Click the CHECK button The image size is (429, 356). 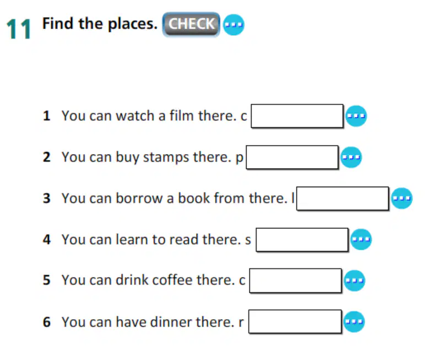(191, 24)
